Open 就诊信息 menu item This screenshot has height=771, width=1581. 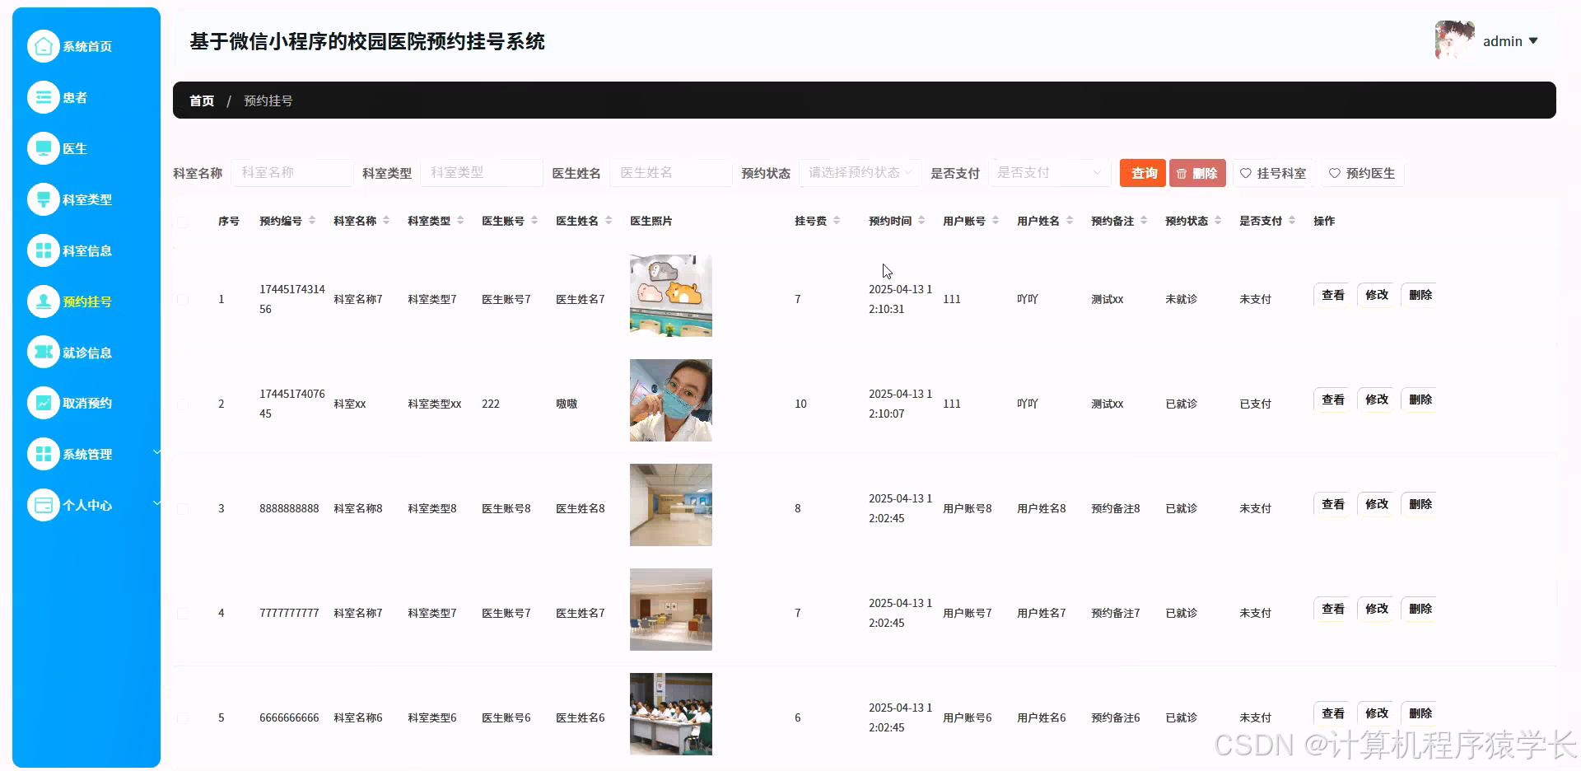(x=86, y=353)
